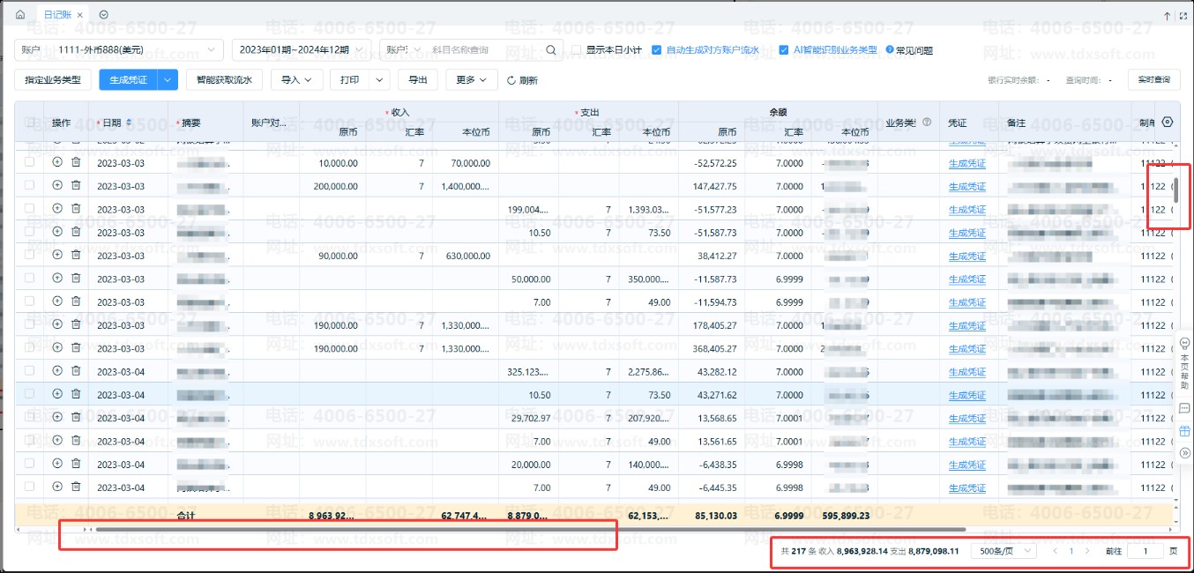Image resolution: width=1194 pixels, height=573 pixels.
Task: Uncheck 自动生成对方账户流水 checkbox
Action: [656, 50]
